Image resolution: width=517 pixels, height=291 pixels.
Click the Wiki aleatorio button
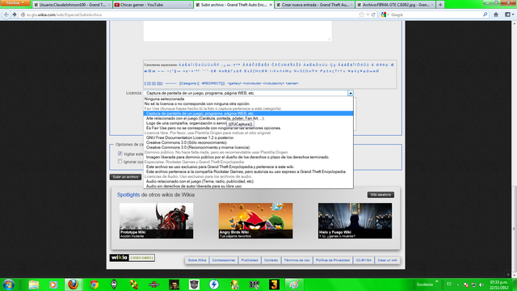coord(380,195)
